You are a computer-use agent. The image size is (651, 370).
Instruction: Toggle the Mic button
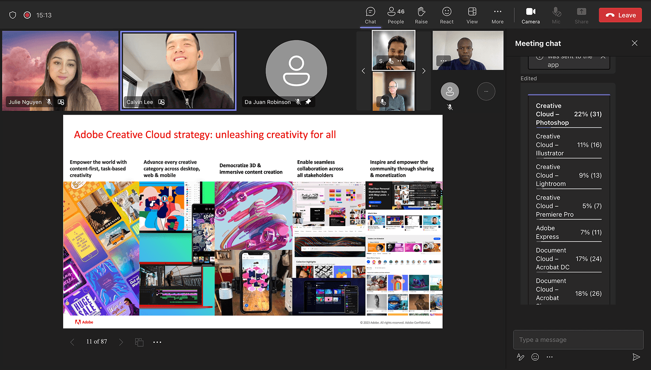[x=556, y=15]
